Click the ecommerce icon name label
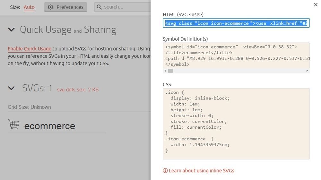 pyautogui.click(x=50, y=126)
